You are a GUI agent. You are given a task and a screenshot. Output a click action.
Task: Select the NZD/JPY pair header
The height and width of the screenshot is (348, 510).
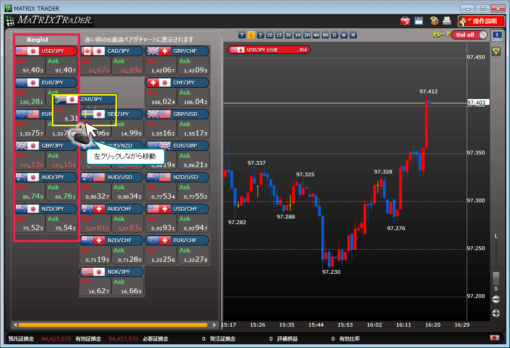tap(46, 209)
